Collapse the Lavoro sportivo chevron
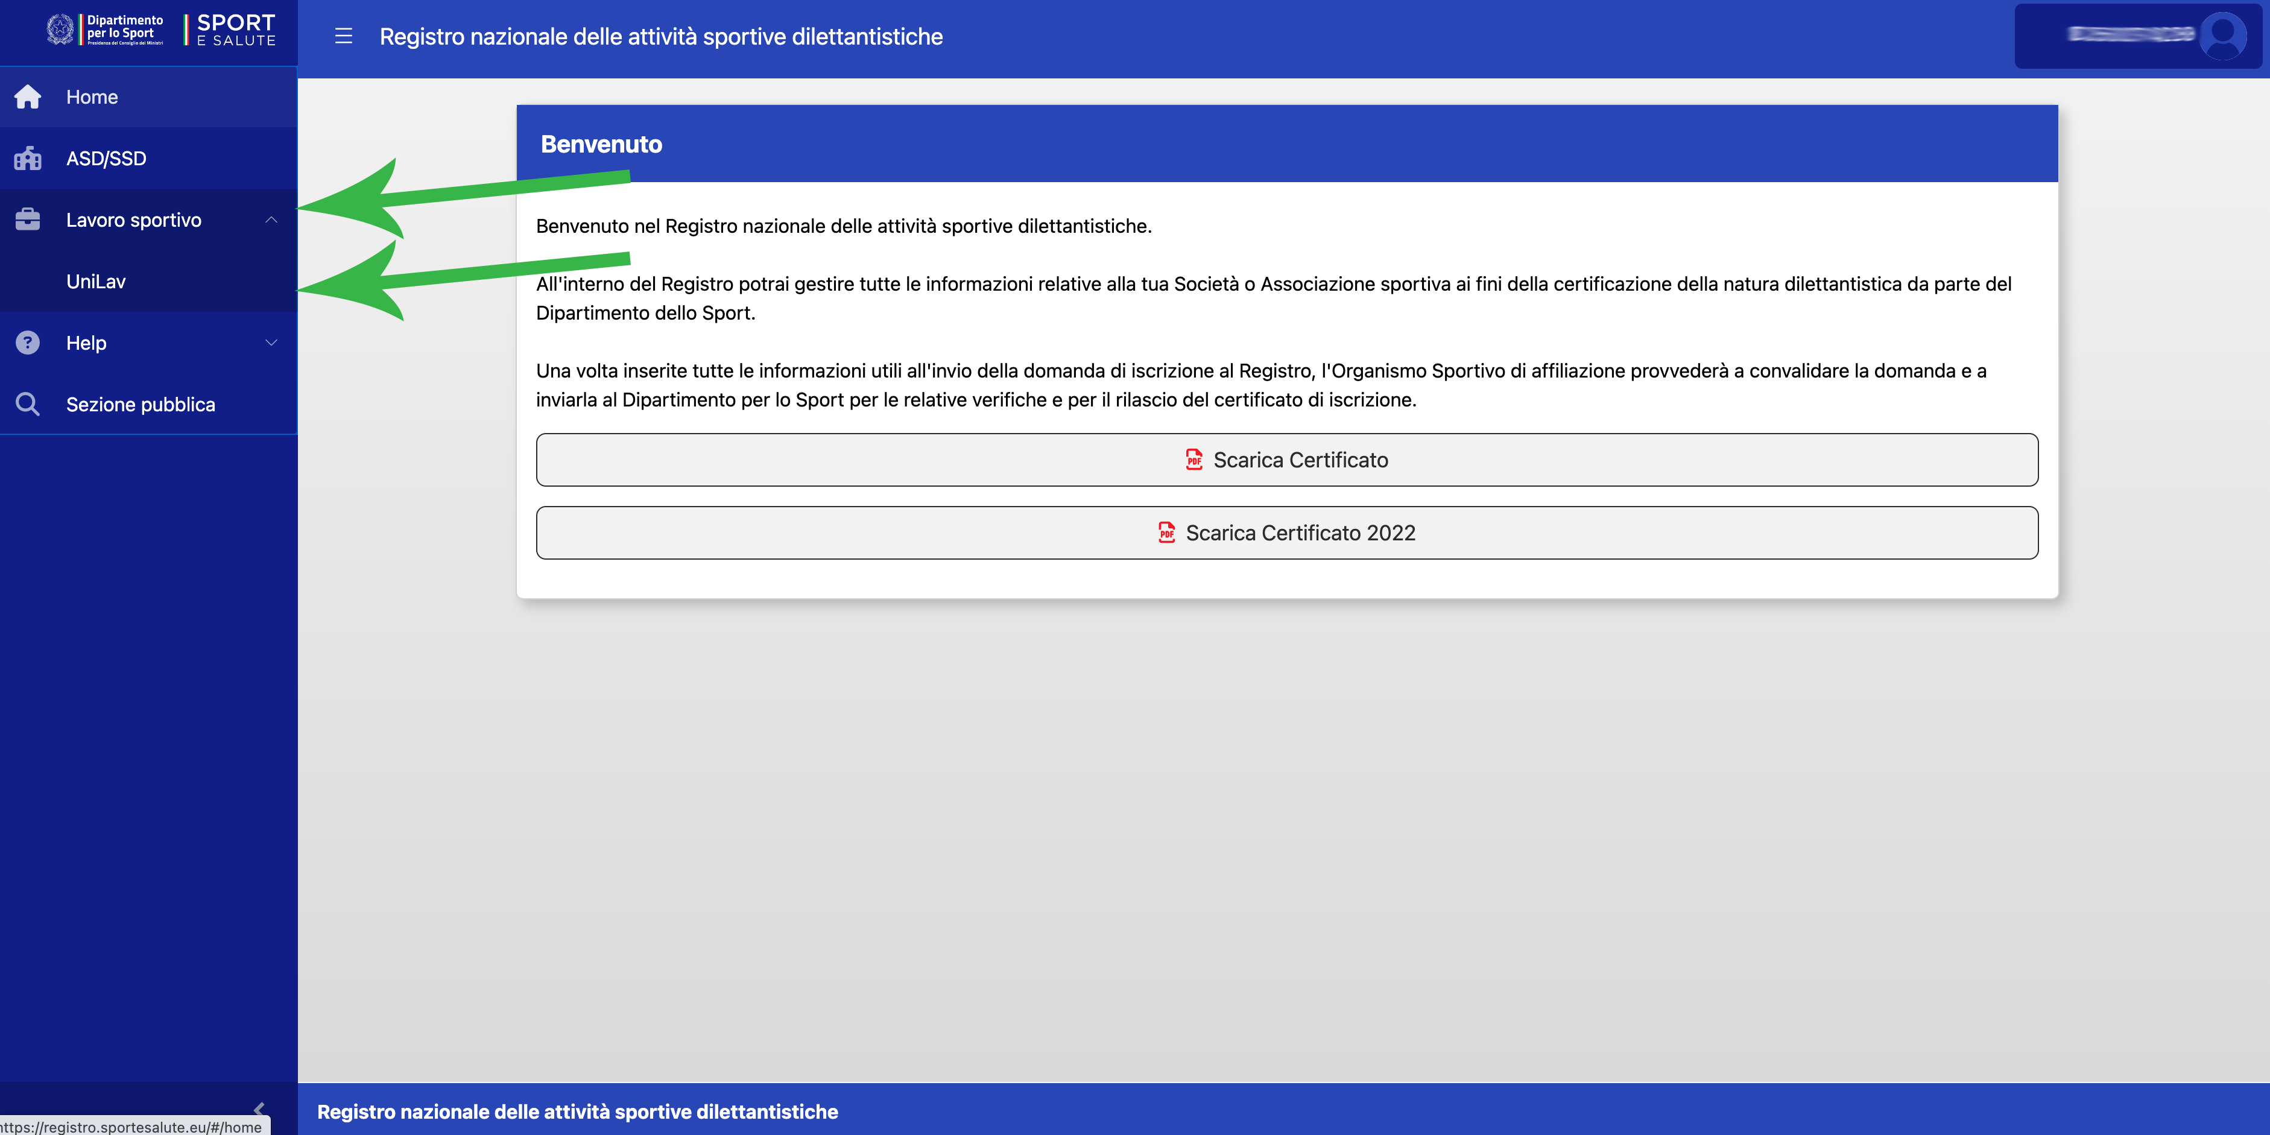 point(271,220)
